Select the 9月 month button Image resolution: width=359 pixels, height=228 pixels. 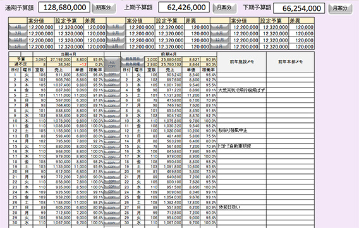point(219,33)
